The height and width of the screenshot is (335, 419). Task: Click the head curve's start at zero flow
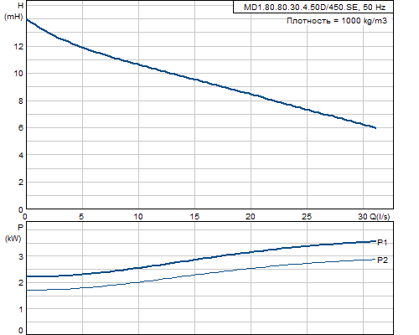click(x=27, y=19)
